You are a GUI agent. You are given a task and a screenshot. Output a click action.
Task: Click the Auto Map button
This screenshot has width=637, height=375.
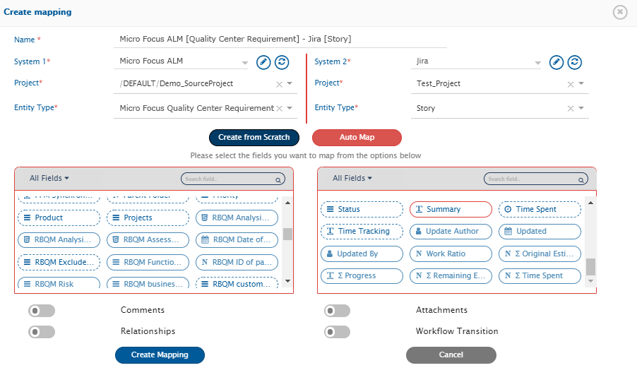[x=357, y=138]
